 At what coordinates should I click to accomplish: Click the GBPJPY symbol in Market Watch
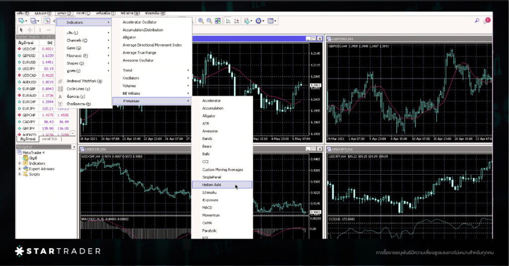pos(29,129)
